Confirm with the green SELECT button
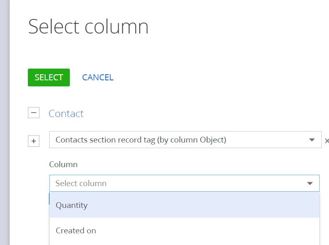The image size is (329, 245). (49, 77)
